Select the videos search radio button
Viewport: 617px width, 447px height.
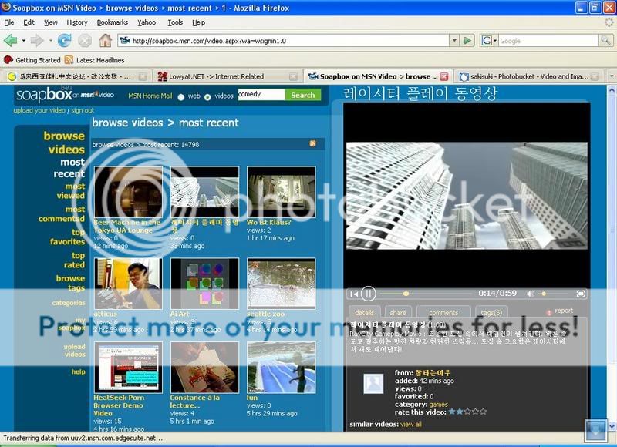point(207,97)
